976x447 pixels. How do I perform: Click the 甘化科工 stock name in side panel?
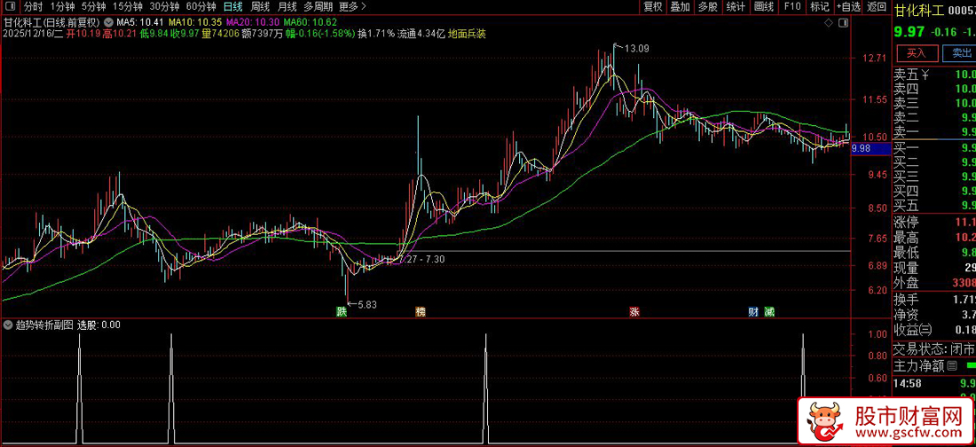point(918,11)
